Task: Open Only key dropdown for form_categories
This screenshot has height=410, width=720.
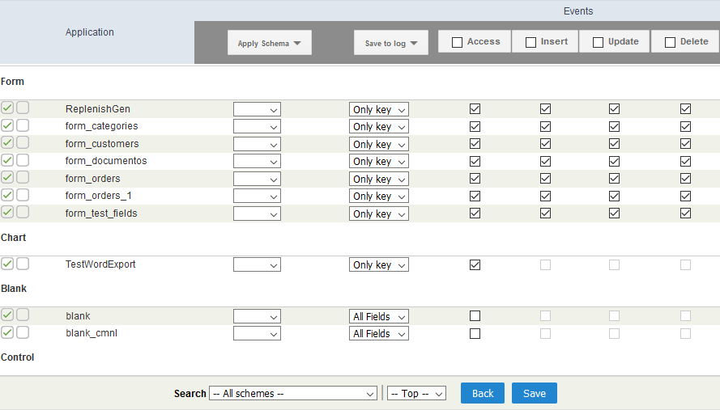Action: pos(379,127)
